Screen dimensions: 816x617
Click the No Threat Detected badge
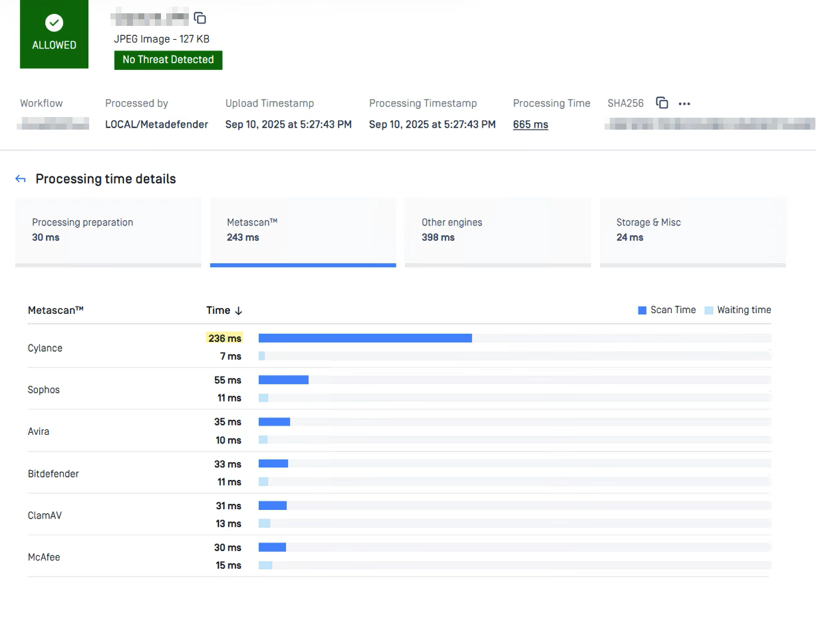(168, 60)
